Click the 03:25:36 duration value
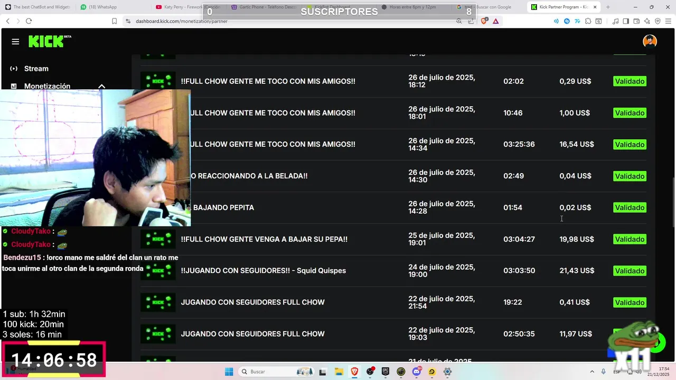This screenshot has width=676, height=380. [519, 145]
